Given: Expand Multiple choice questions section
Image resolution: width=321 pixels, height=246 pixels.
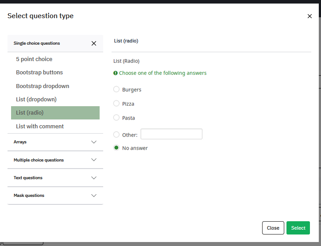Looking at the screenshot, I should 55,160.
